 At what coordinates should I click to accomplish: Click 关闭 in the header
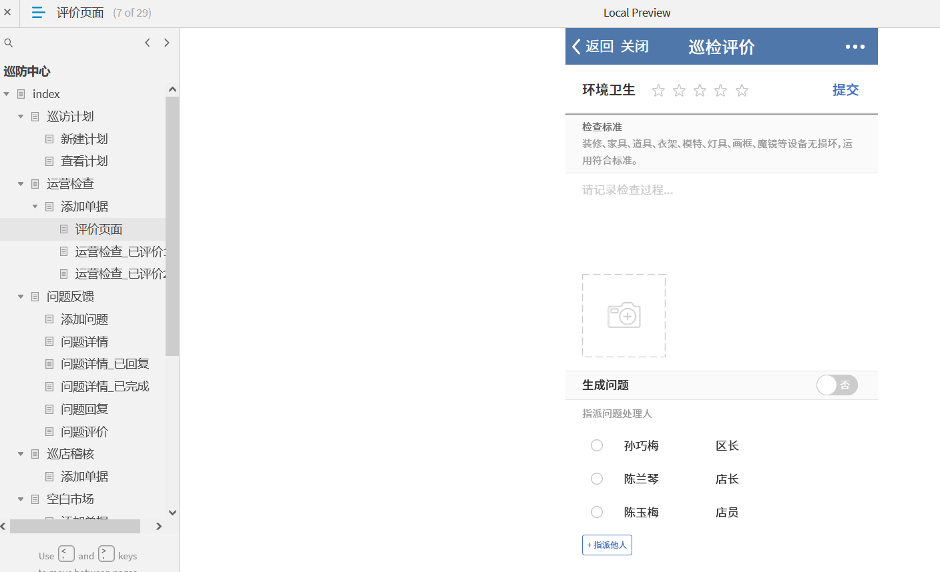[x=635, y=46]
